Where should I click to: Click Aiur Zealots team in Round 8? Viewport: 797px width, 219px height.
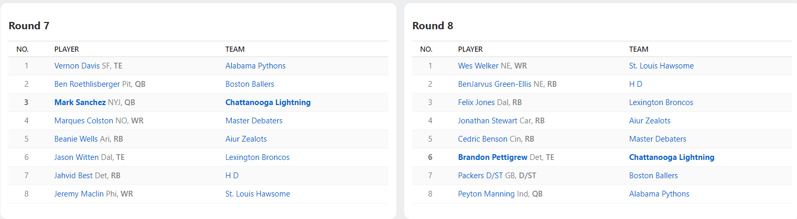tap(650, 121)
